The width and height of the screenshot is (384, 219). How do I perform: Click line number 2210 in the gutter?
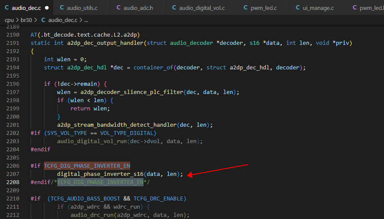(13, 199)
